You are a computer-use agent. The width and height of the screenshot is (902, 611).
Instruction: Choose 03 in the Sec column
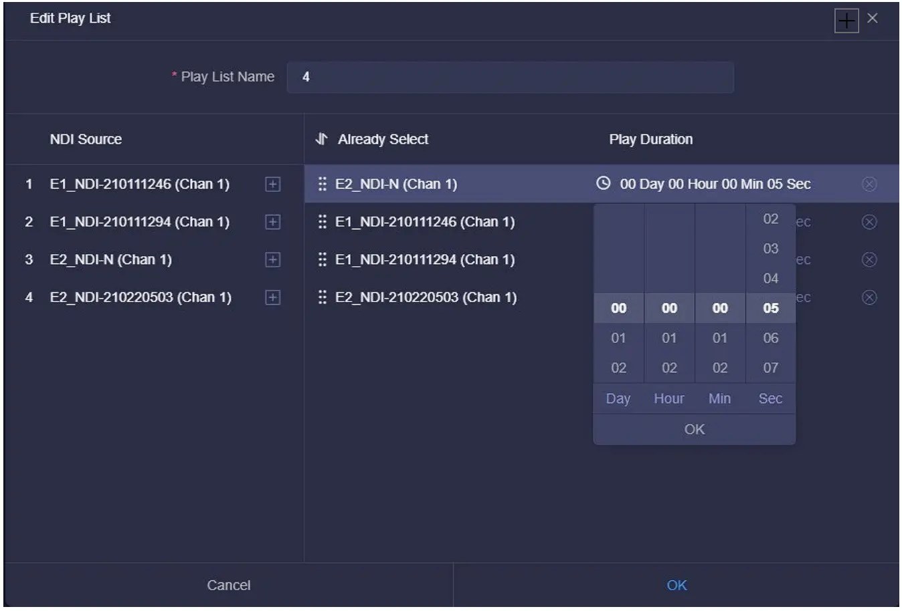coord(770,249)
